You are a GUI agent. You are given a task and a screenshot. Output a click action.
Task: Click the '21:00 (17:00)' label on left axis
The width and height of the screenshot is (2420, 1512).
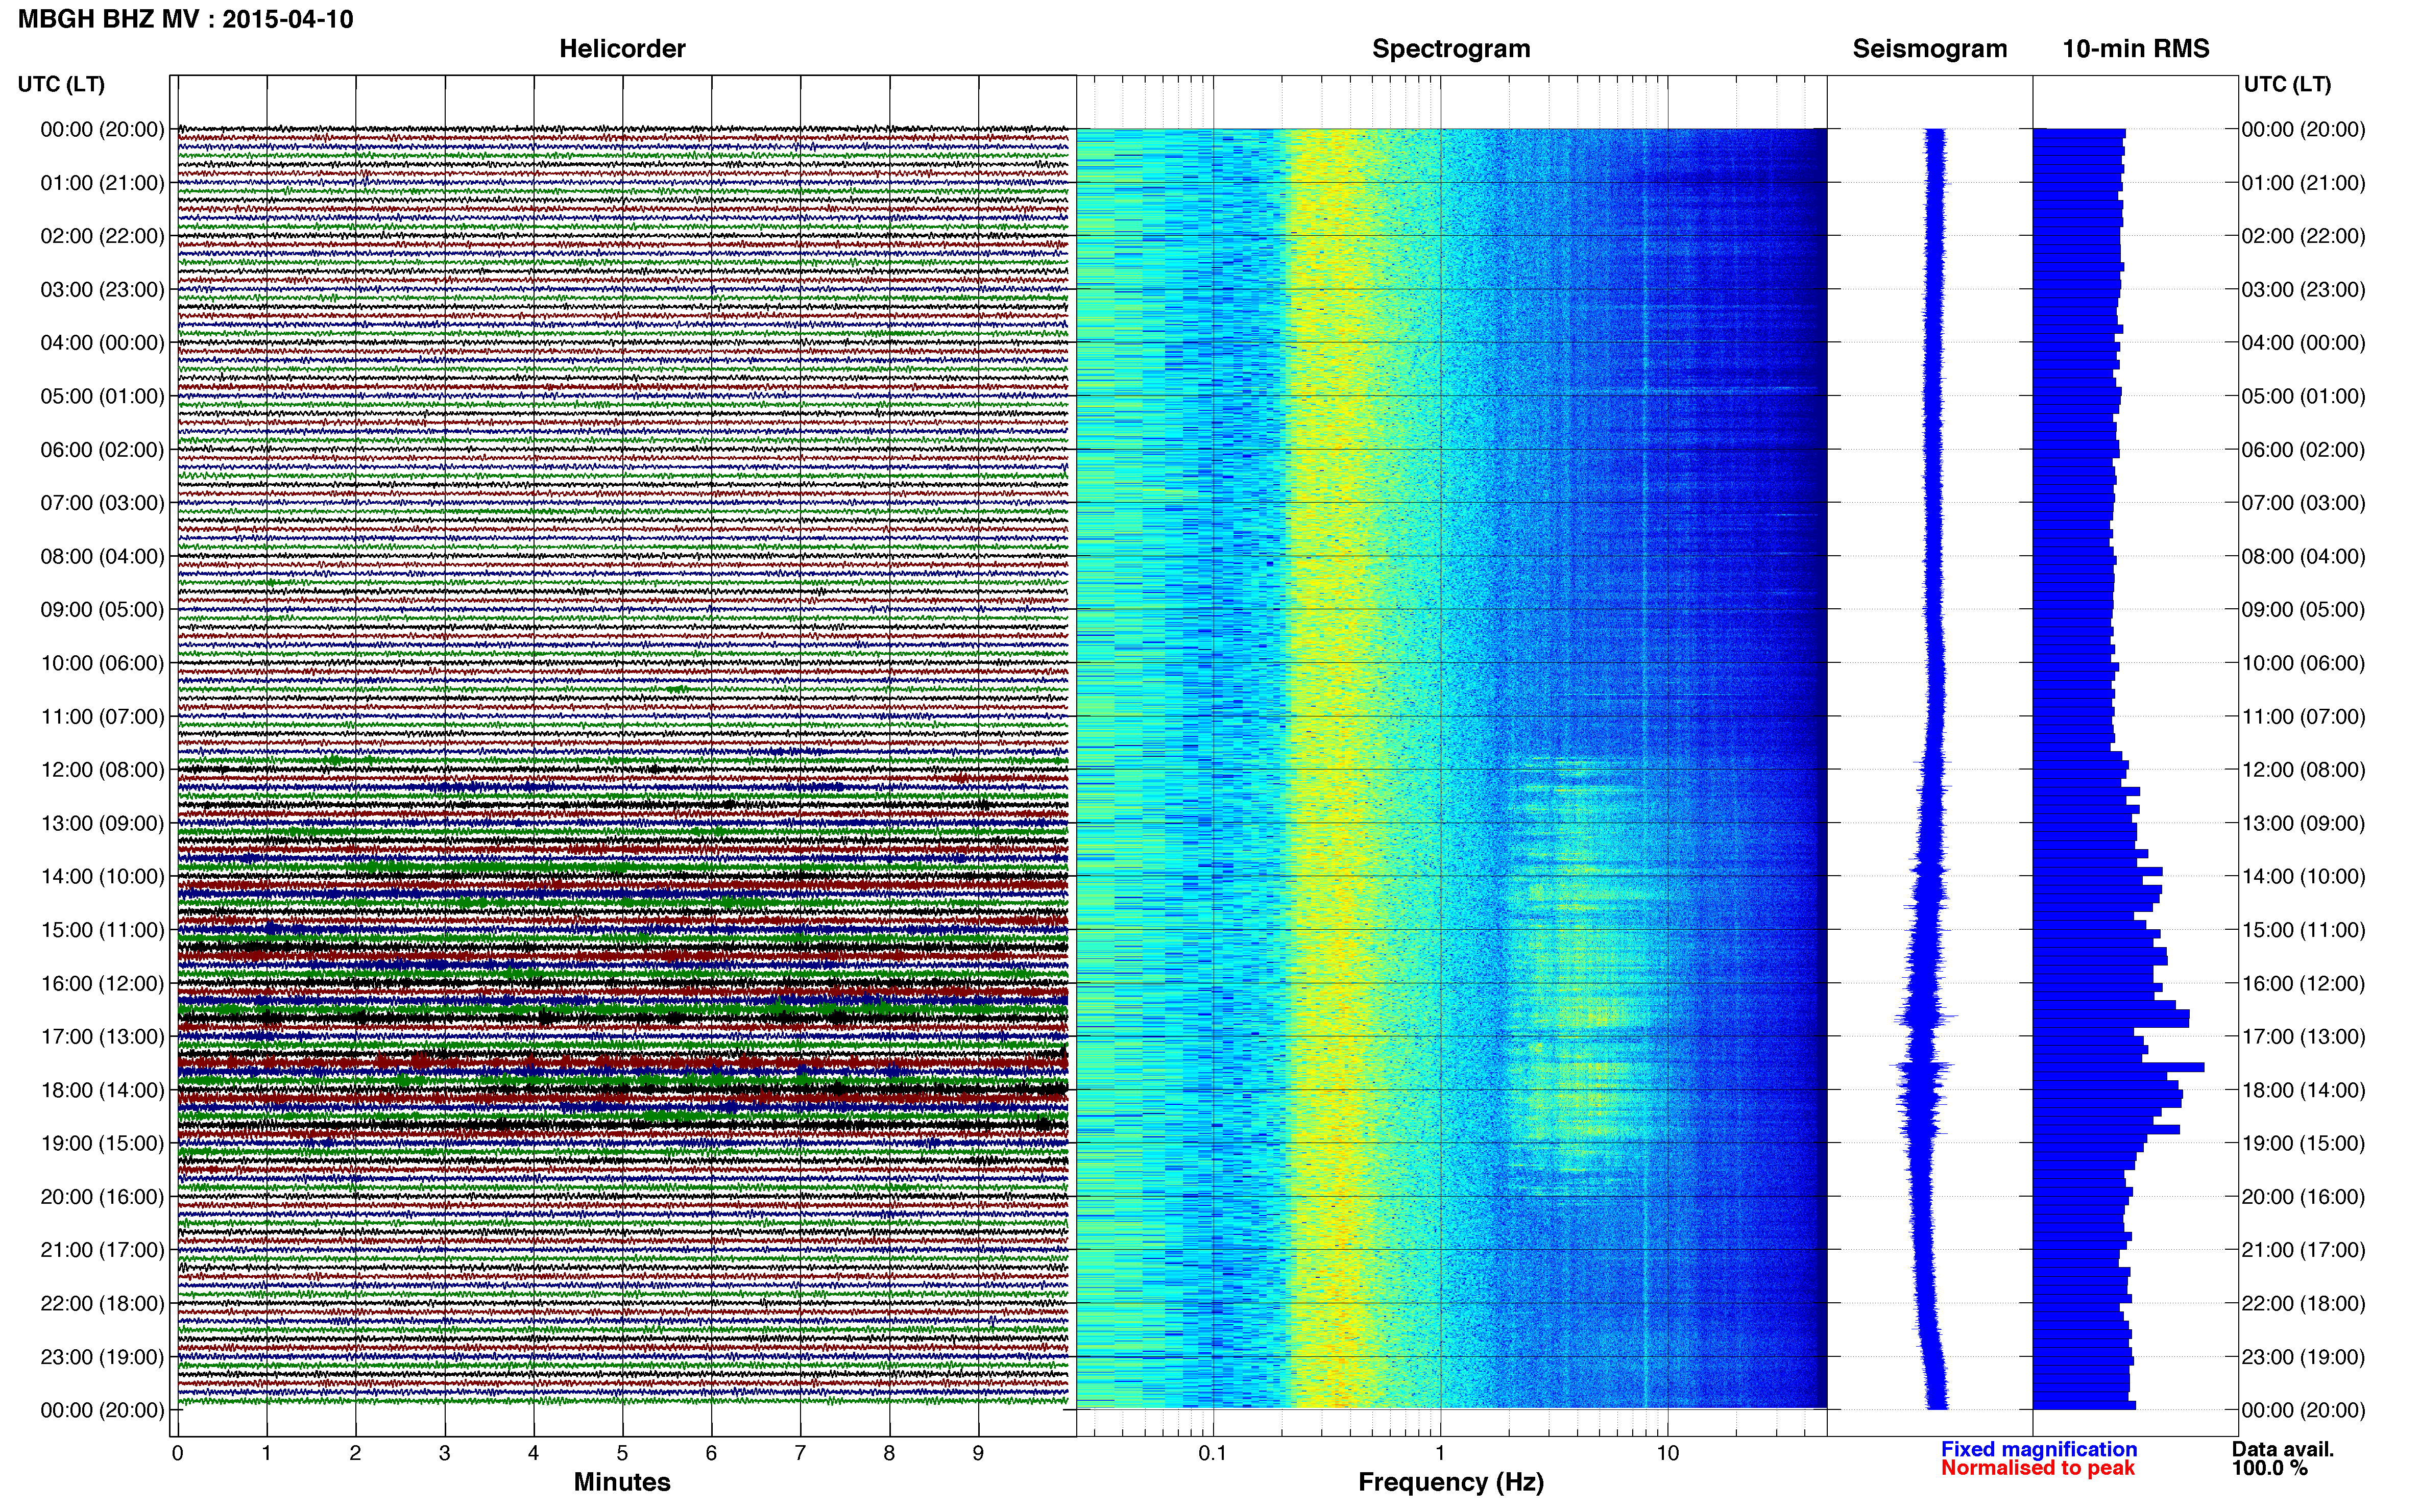point(102,1250)
